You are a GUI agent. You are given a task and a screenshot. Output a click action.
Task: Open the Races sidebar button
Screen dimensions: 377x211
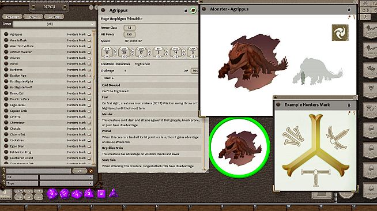[x=370, y=150]
